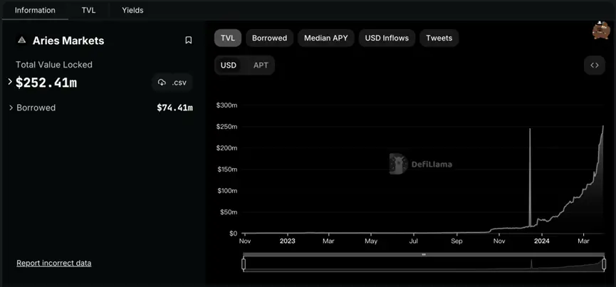Select USD denomination for chart
The height and width of the screenshot is (287, 616).
[229, 66]
